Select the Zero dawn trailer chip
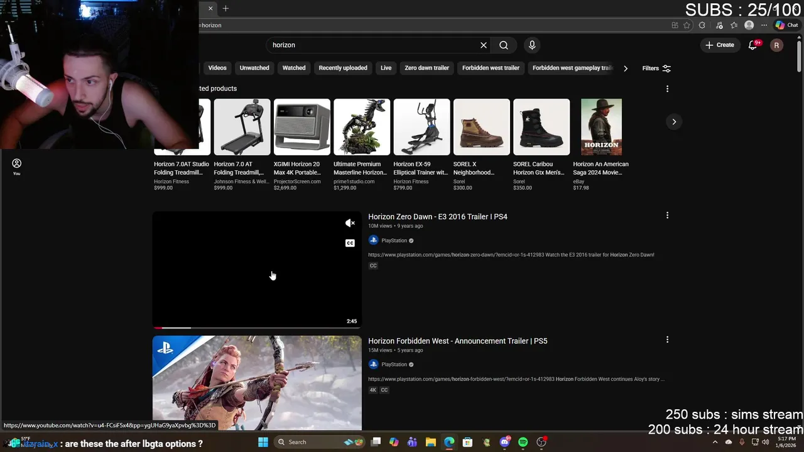Screen dimensions: 804x452 pyautogui.click(x=427, y=68)
